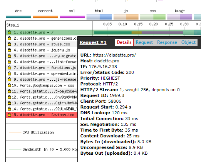Screen dimensions: 201x162
Task: Click the js tan legend swatch
Action: [x=126, y=17]
